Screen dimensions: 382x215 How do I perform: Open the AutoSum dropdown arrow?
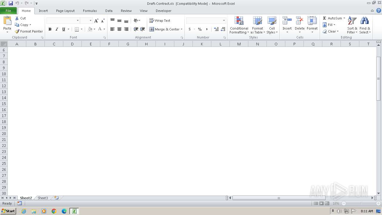(344, 18)
